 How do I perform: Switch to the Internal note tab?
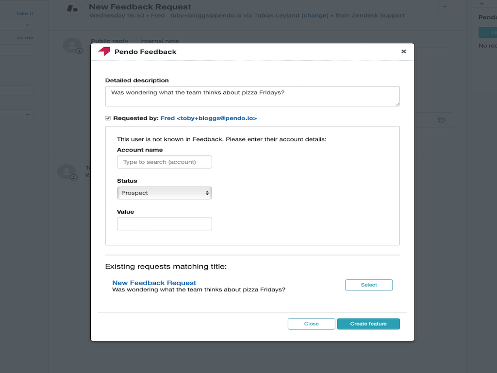coord(159,41)
